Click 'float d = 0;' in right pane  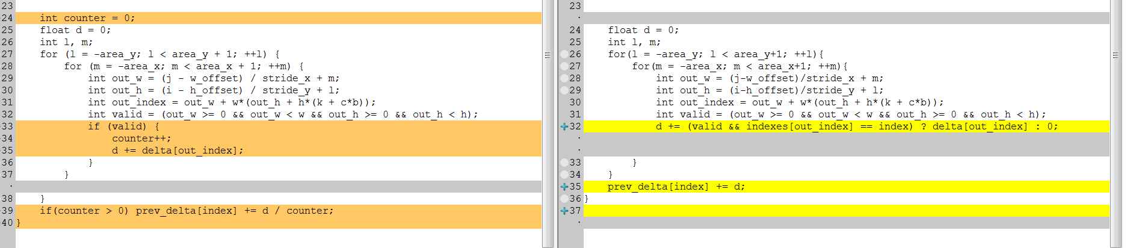pos(643,30)
